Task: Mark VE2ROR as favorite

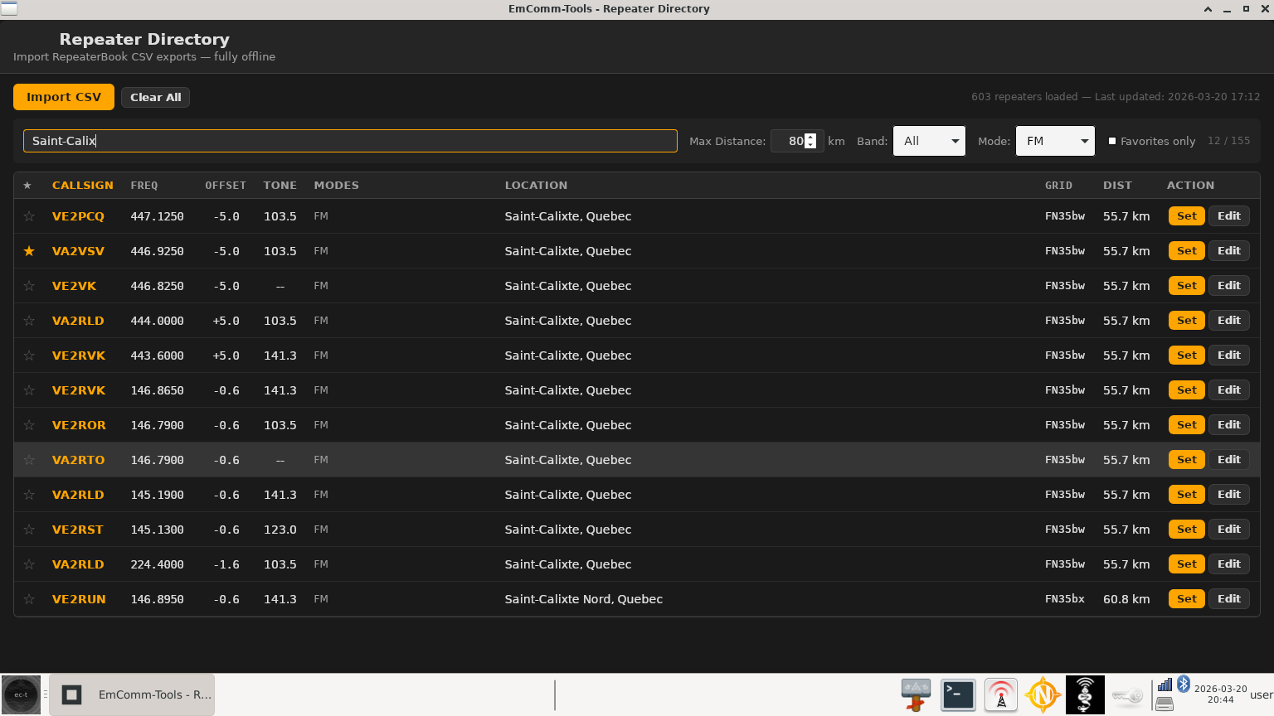Action: click(29, 425)
